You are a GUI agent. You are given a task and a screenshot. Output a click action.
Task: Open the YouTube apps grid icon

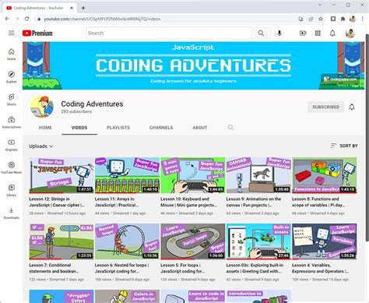coord(318,33)
